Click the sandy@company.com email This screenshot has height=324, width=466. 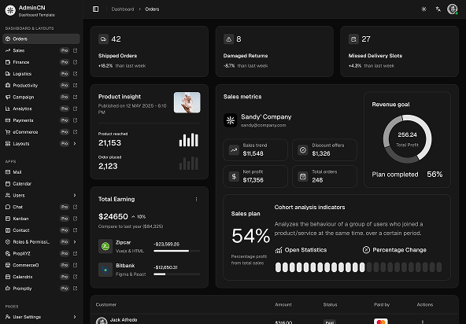pyautogui.click(x=264, y=125)
